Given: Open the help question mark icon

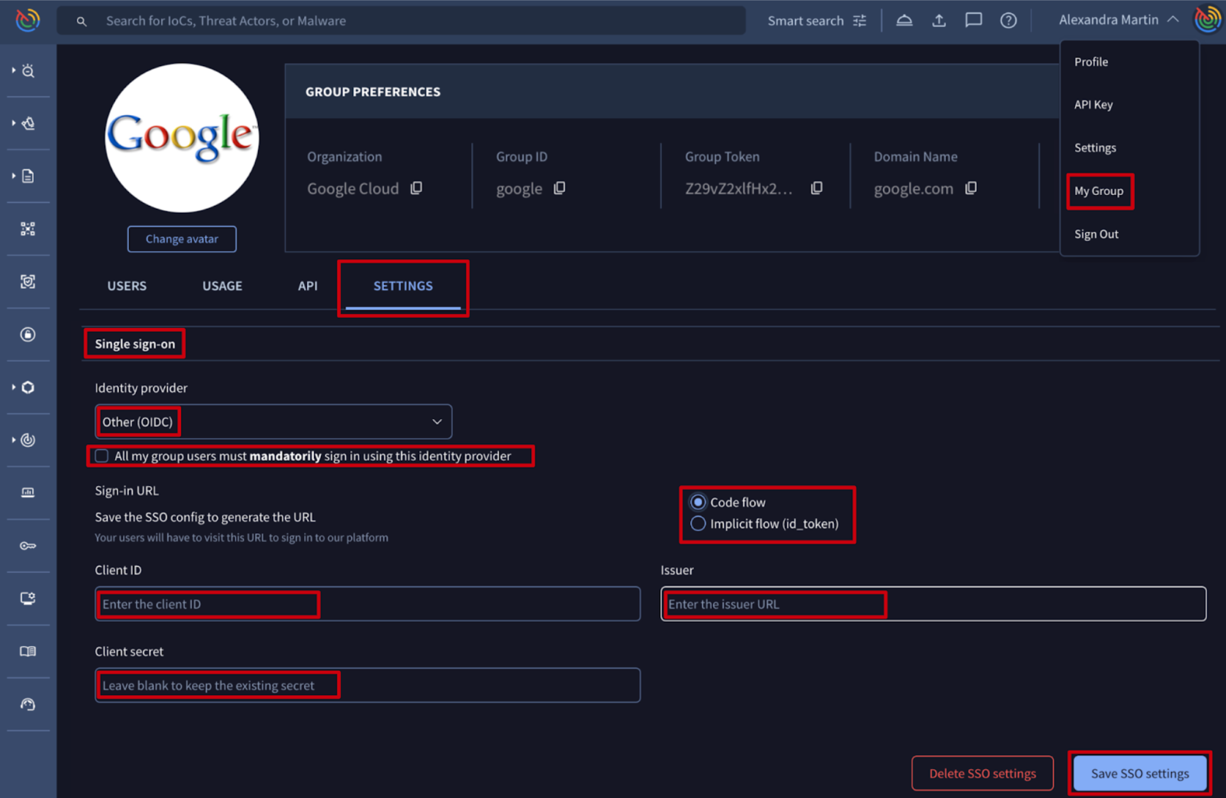Looking at the screenshot, I should [x=1008, y=21].
